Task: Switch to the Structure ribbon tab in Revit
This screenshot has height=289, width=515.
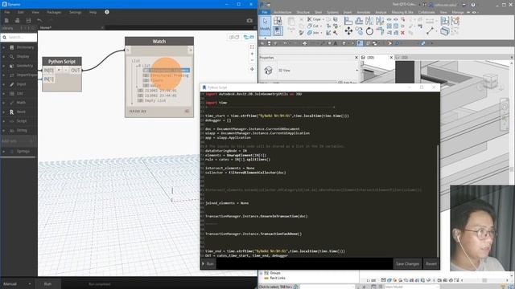Action: (x=303, y=12)
